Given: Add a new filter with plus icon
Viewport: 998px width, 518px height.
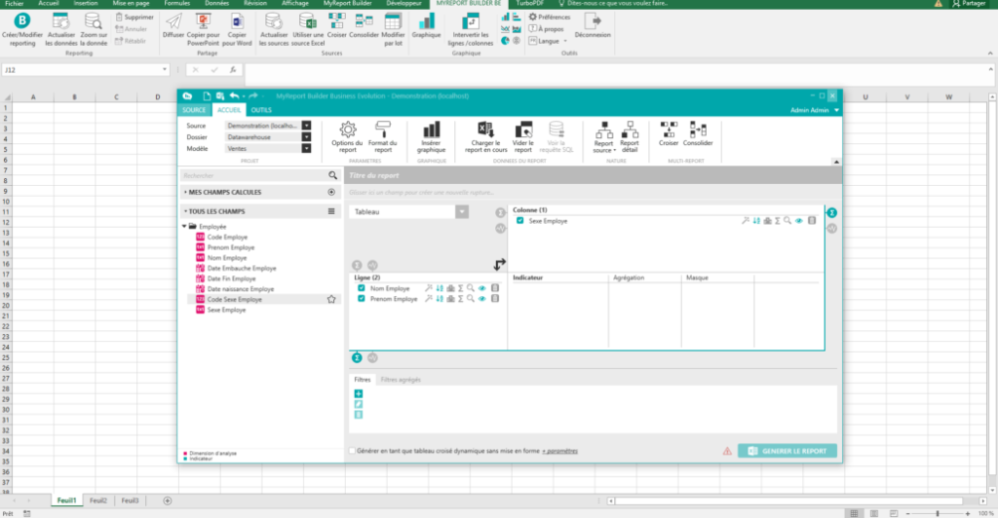Looking at the screenshot, I should [x=359, y=394].
